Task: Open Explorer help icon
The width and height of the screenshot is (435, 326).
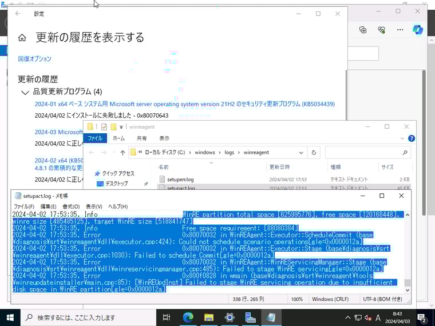Action: pos(412,138)
